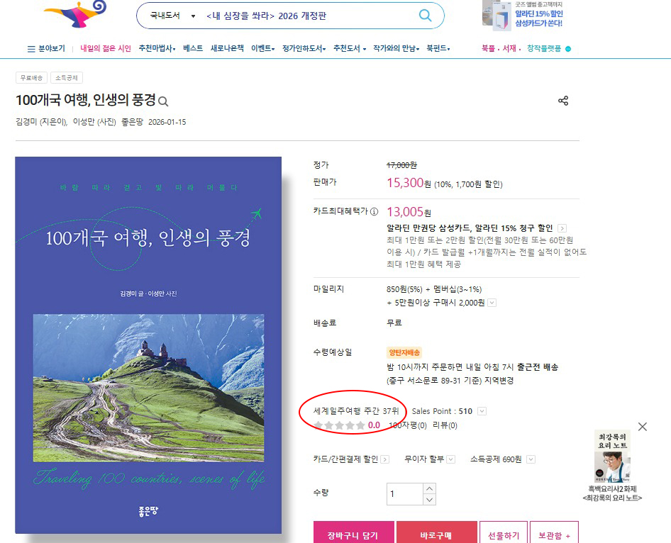Open the 국내도서 search category dropdown
This screenshot has height=543, width=671.
[172, 16]
